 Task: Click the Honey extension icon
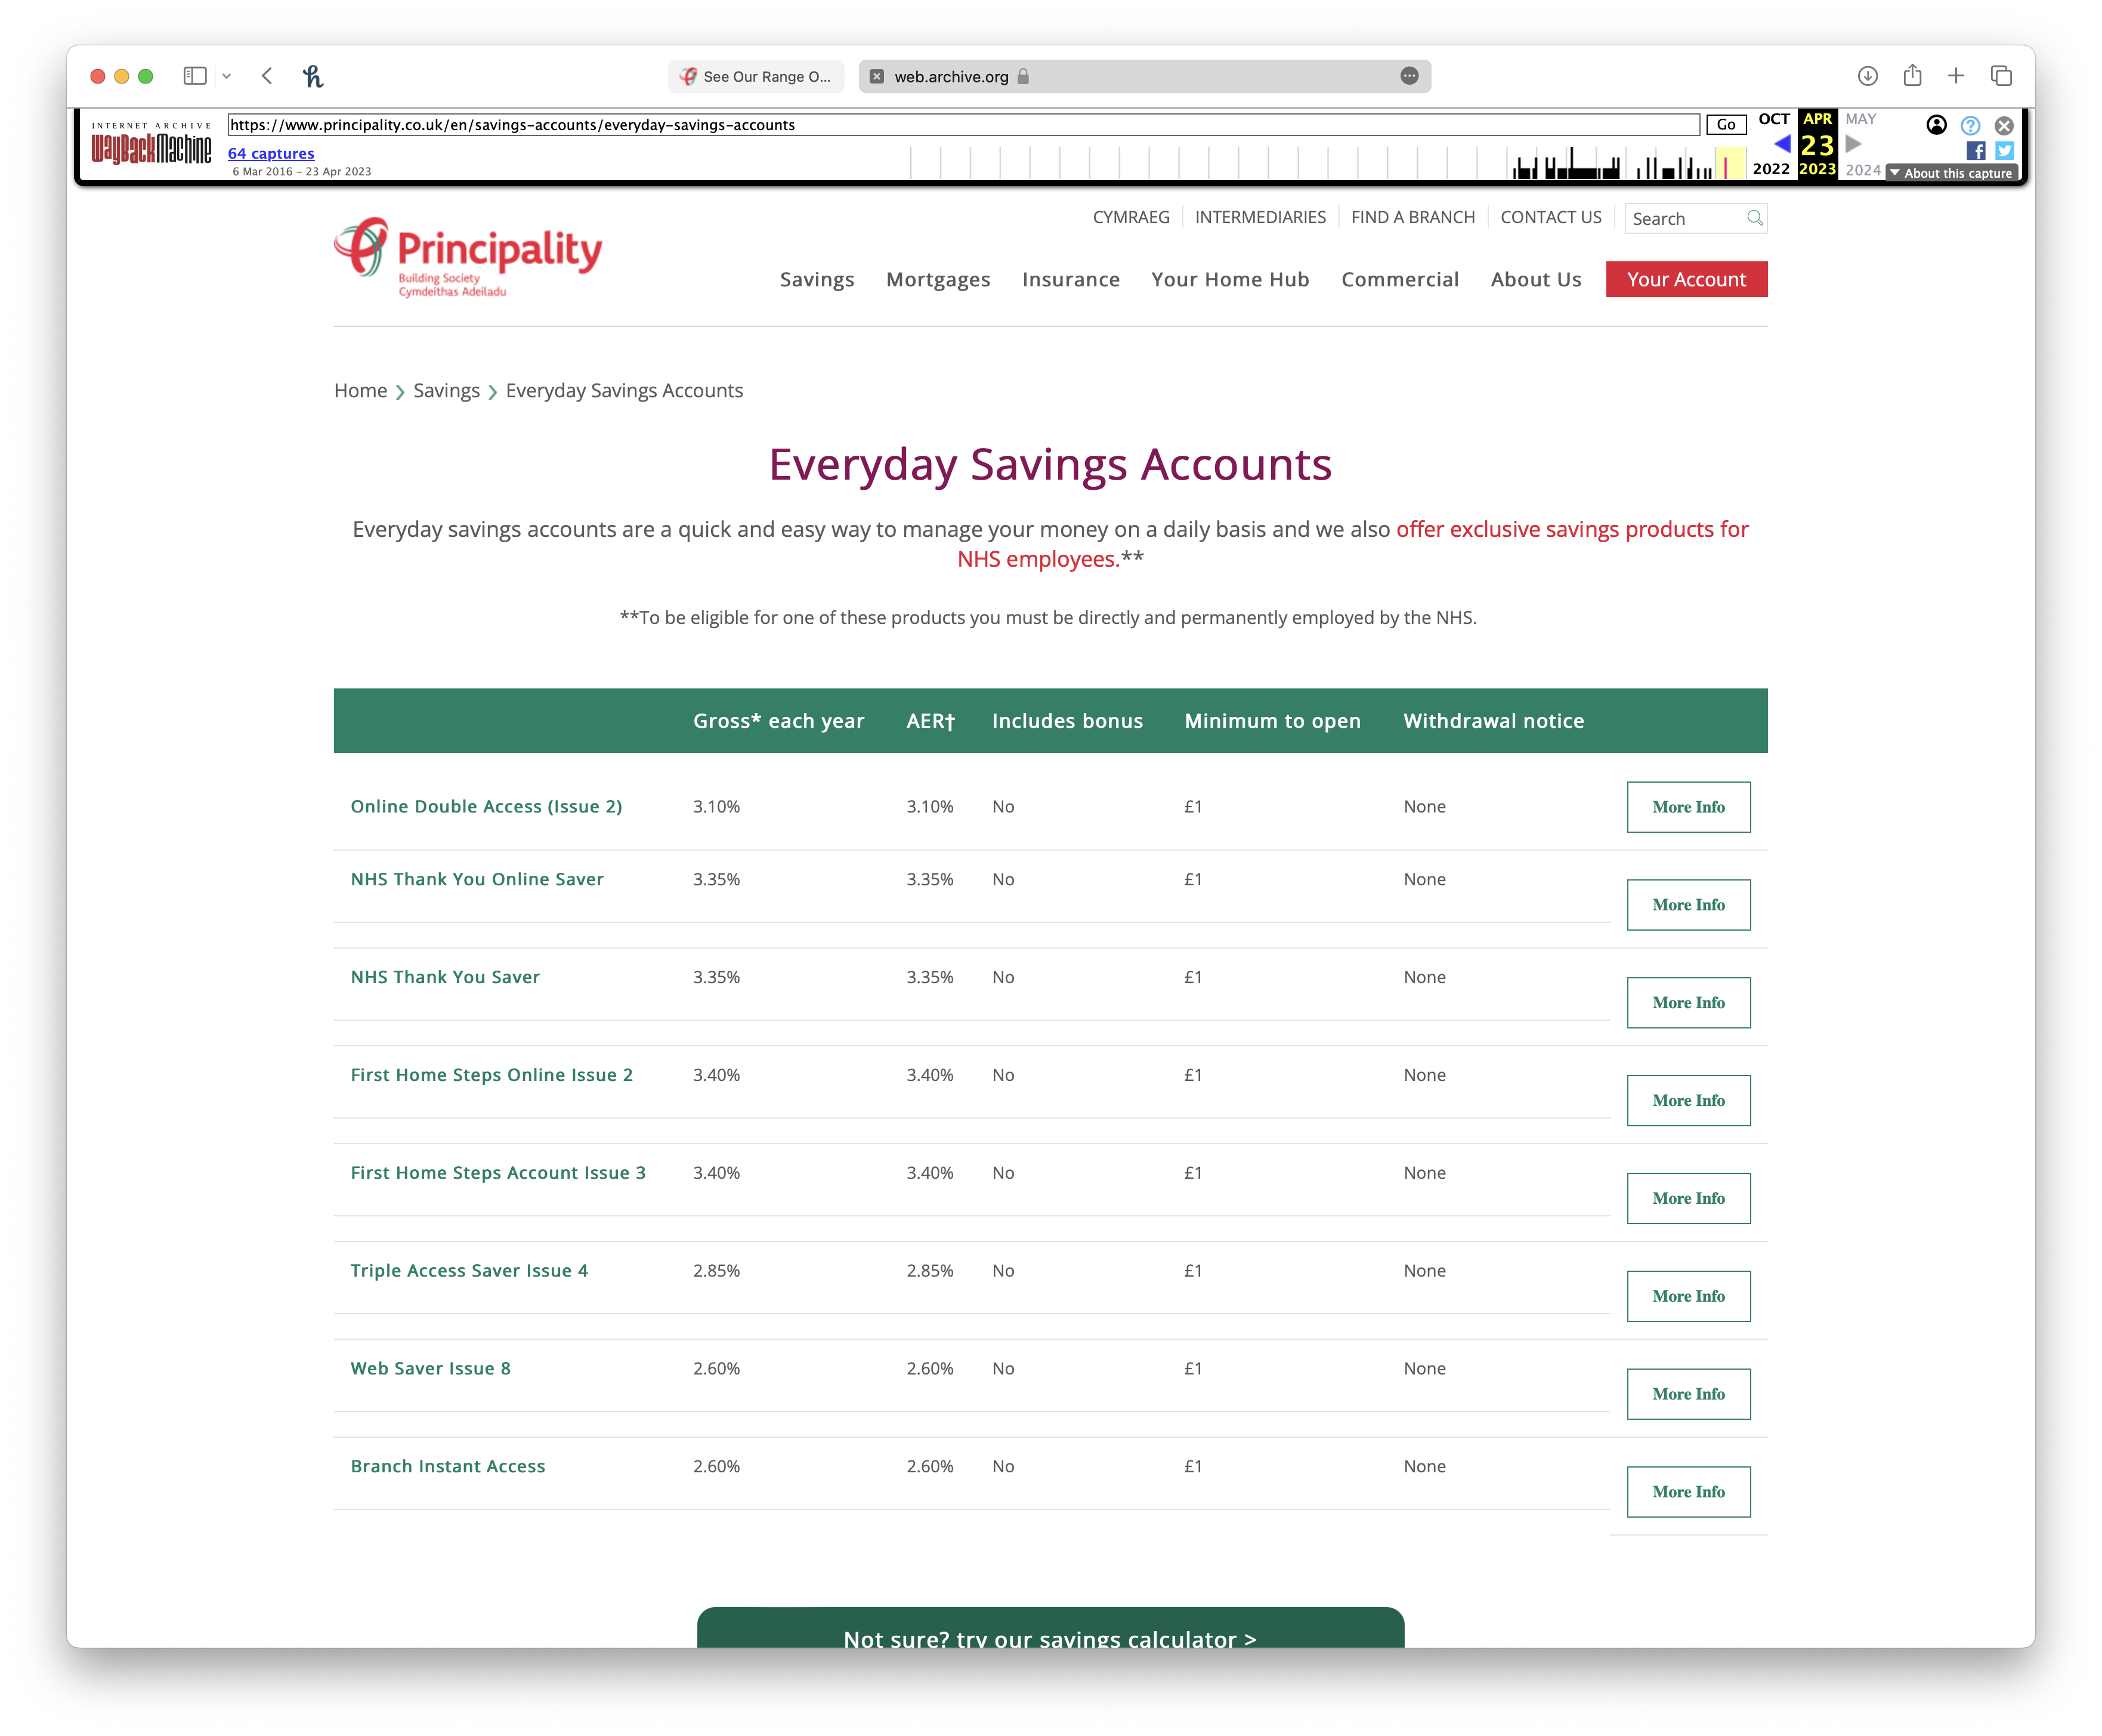point(313,76)
